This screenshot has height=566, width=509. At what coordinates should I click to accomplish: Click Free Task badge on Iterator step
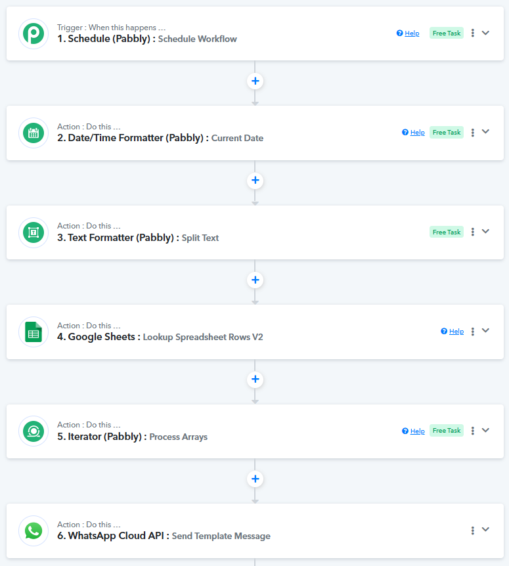[x=447, y=431]
